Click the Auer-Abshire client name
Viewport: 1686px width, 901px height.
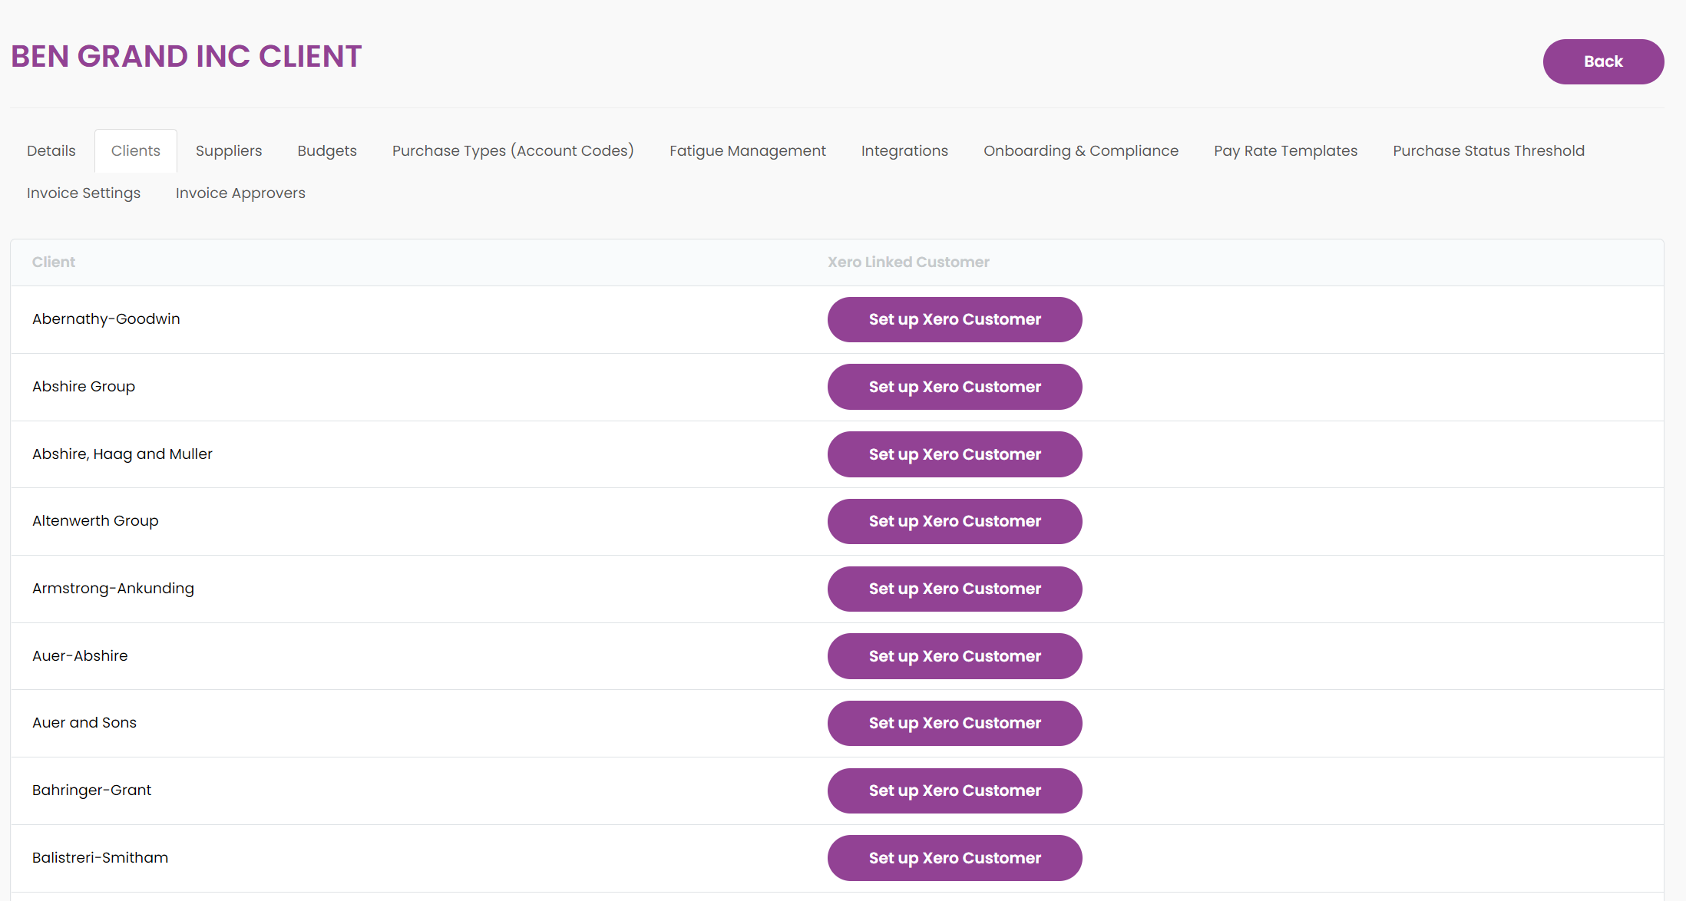80,655
